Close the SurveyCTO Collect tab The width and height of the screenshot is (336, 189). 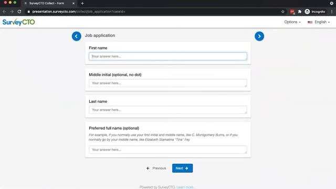[73, 3]
